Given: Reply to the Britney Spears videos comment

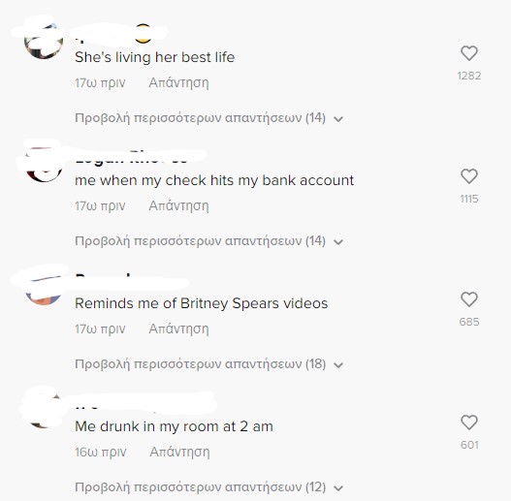Looking at the screenshot, I should point(179,329).
